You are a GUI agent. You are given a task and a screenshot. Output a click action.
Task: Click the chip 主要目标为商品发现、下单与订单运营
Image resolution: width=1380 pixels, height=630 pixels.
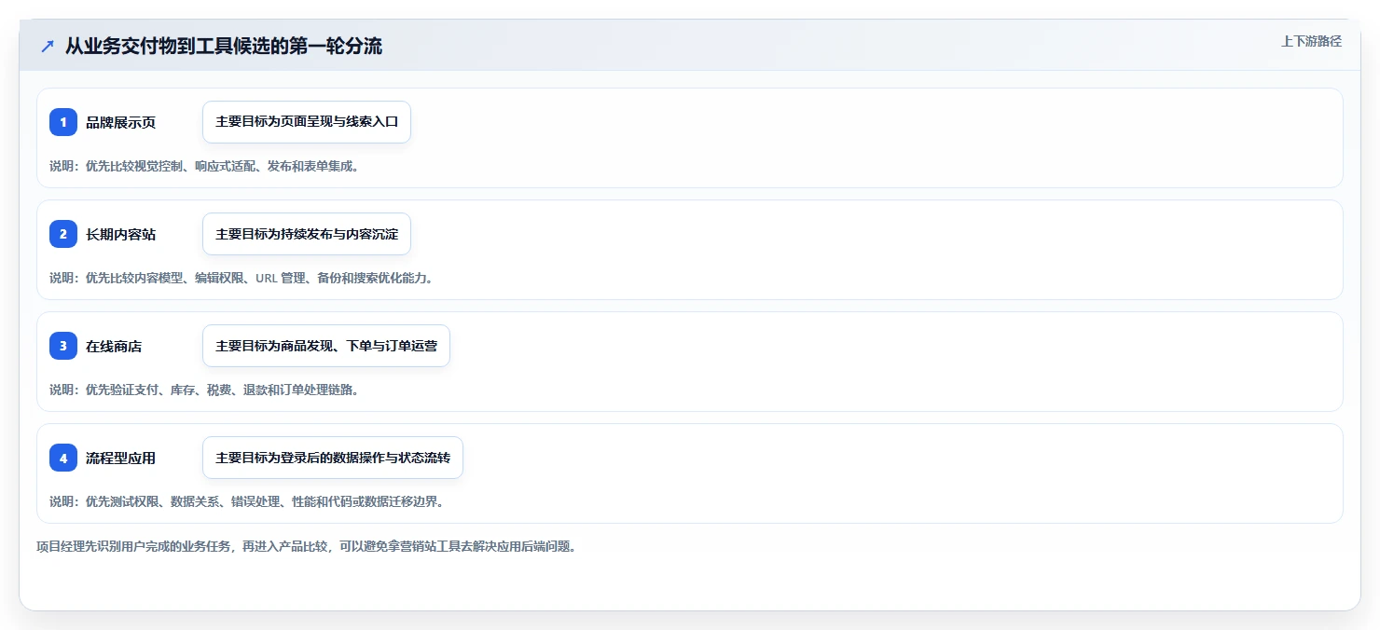click(326, 346)
